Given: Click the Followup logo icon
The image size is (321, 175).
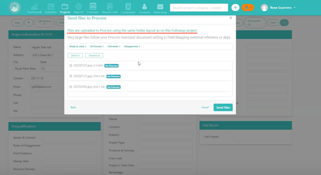Looking at the screenshot, I should pos(14,8).
